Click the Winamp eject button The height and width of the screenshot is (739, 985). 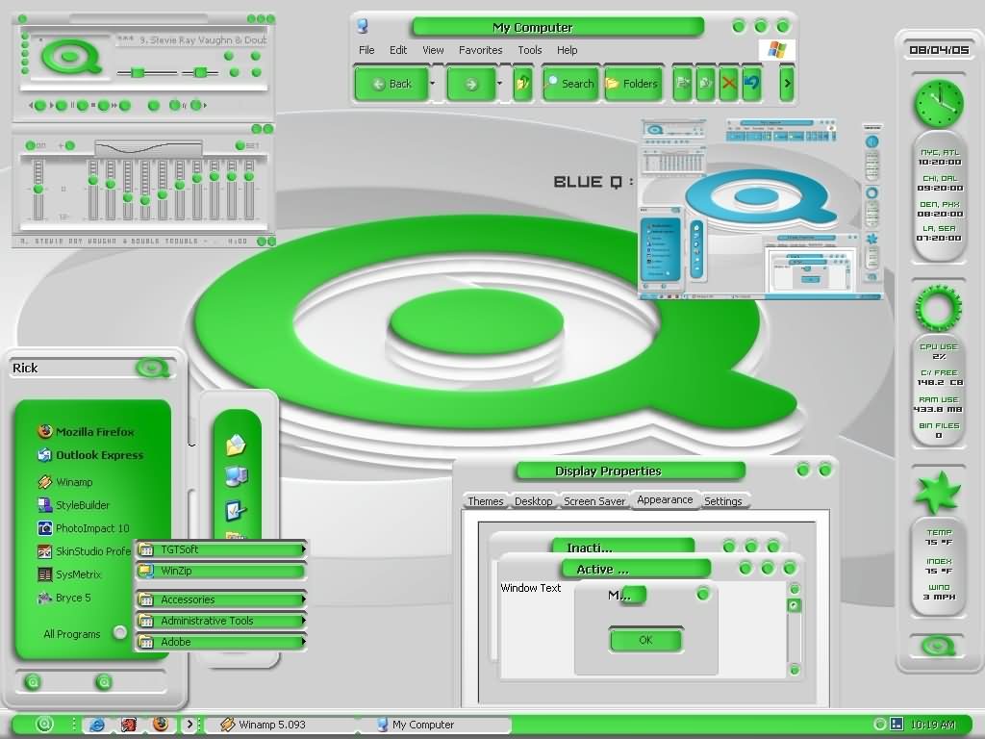pos(153,106)
